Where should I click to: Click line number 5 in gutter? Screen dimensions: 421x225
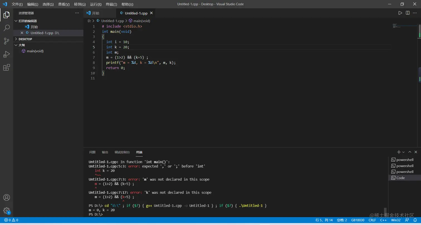pyautogui.click(x=94, y=47)
